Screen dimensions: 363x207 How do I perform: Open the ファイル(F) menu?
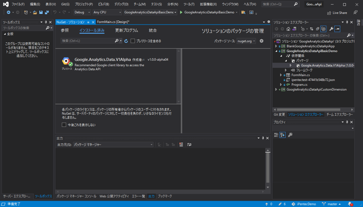[18, 4]
